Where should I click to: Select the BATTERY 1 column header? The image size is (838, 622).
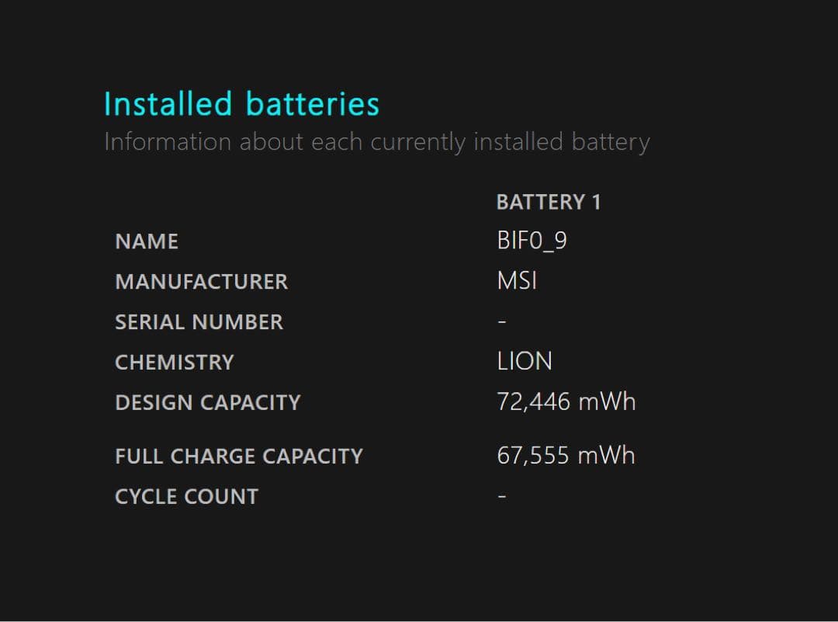click(x=548, y=203)
